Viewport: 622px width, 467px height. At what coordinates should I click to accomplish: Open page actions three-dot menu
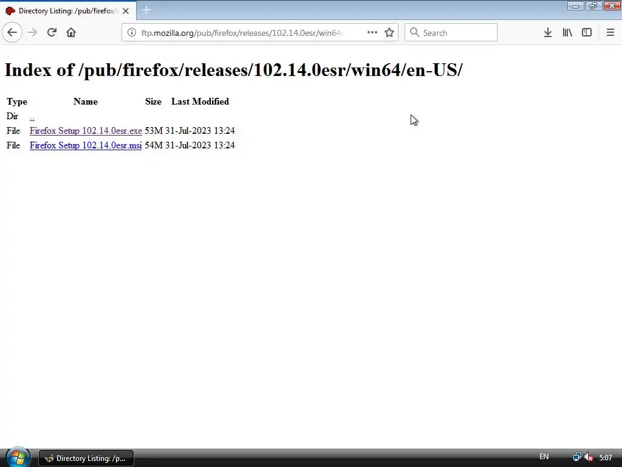(x=372, y=33)
